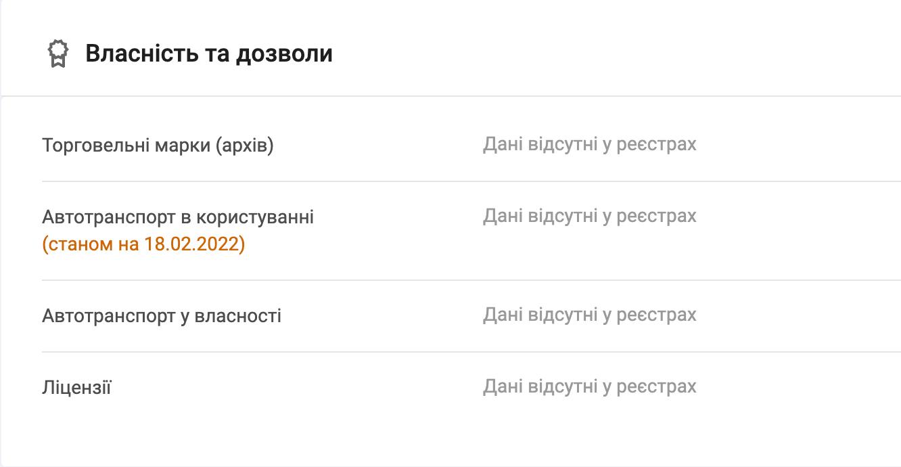Click the registry value for Автотранспорт в користуванні
Image resolution: width=901 pixels, height=467 pixels.
(x=589, y=216)
